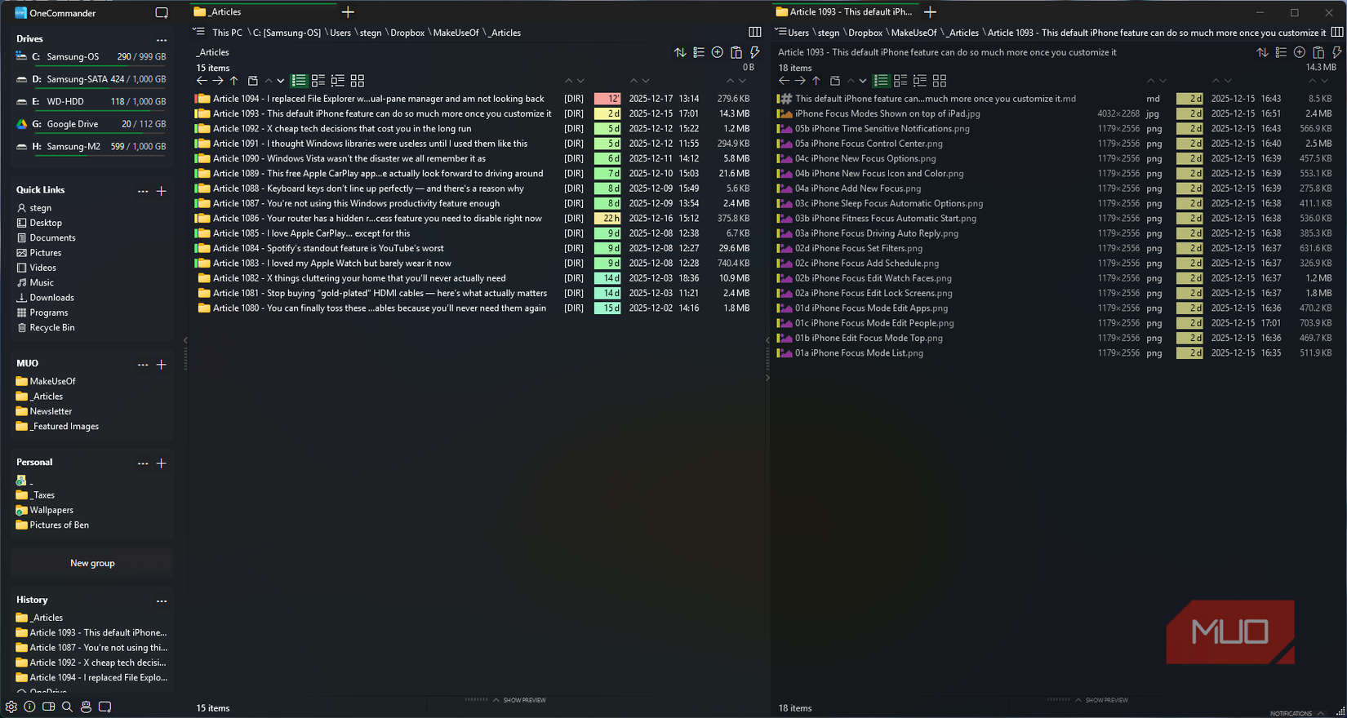
Task: Navigate up one folder in left pane
Action: pos(234,81)
